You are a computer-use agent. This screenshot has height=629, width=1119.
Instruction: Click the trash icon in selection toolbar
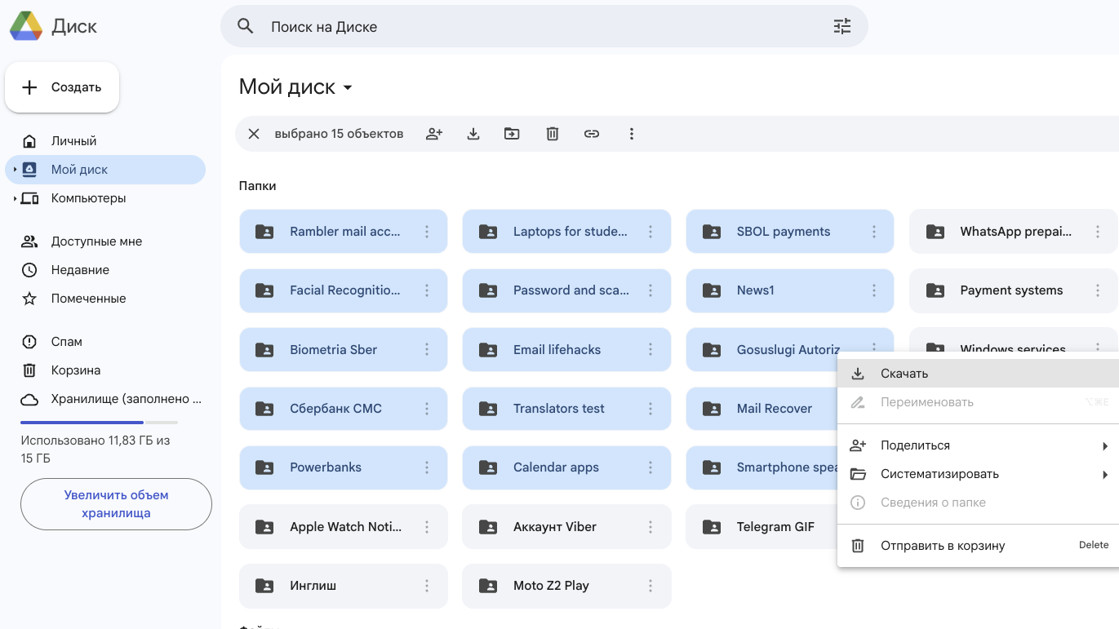click(x=553, y=134)
